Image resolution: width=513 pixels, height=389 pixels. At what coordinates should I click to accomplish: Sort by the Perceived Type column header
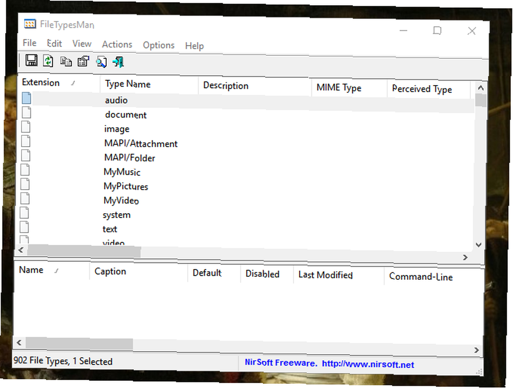click(428, 89)
